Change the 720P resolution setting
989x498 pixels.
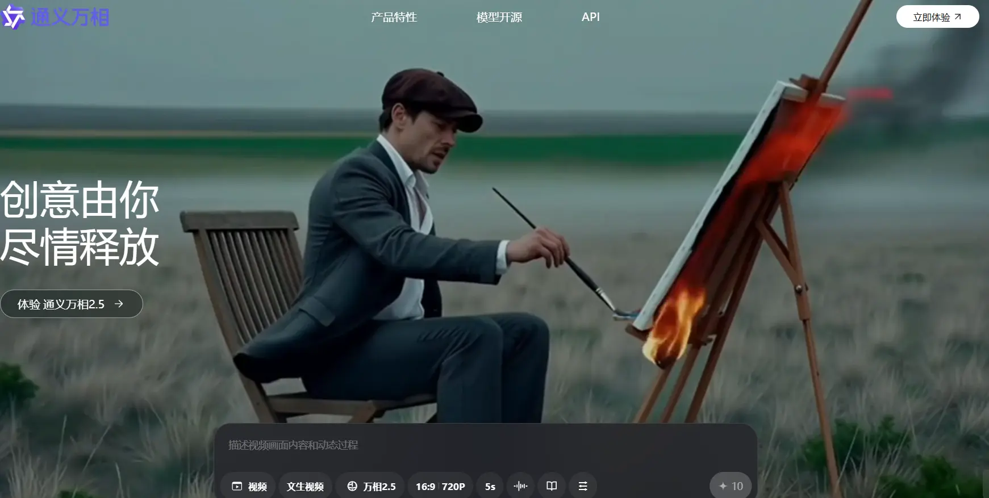click(x=453, y=486)
